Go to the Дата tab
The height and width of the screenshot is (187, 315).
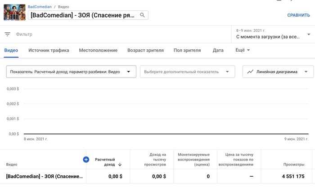218,50
